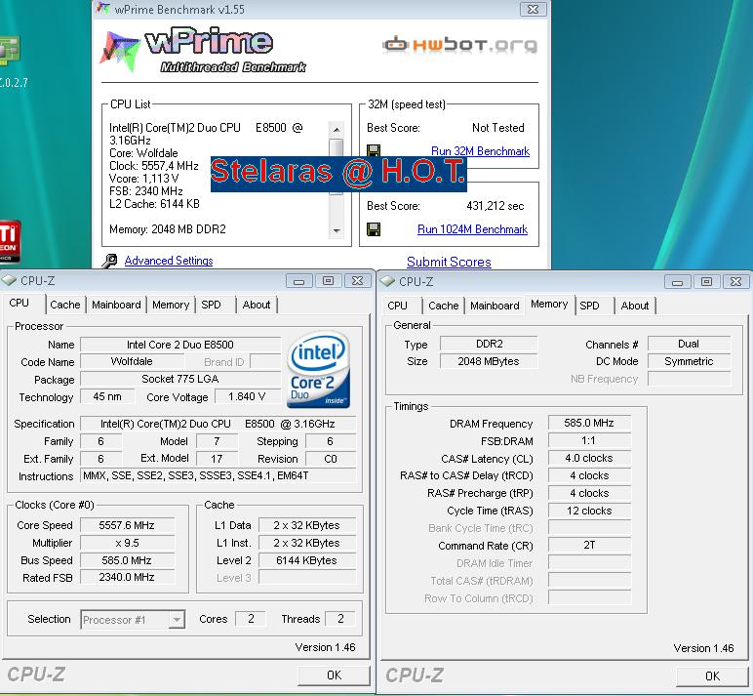Viewport: 753px width, 696px height.
Task: Open About tab in left CPU-Z
Action: (257, 305)
